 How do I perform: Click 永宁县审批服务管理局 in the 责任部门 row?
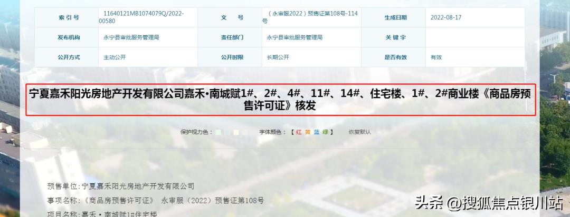[x=294, y=37]
